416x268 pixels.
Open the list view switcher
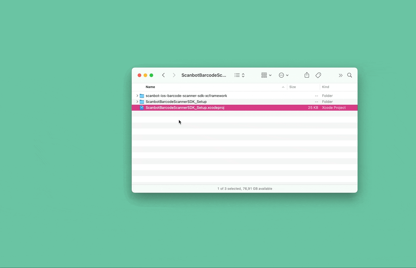tap(239, 75)
